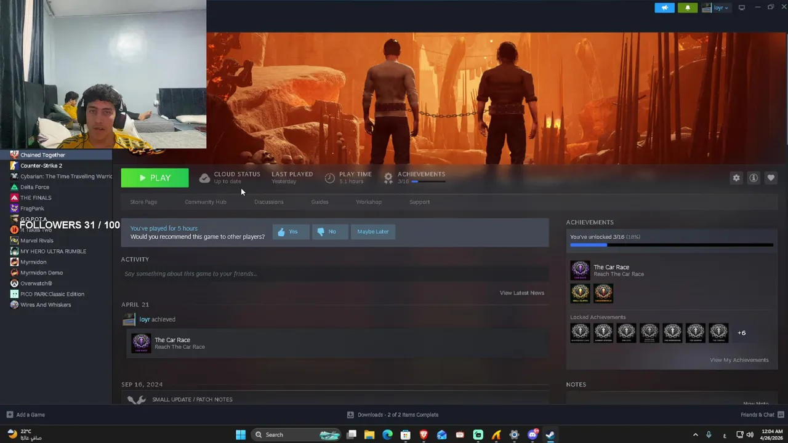
Task: Add game to favorites heart icon
Action: [771, 178]
